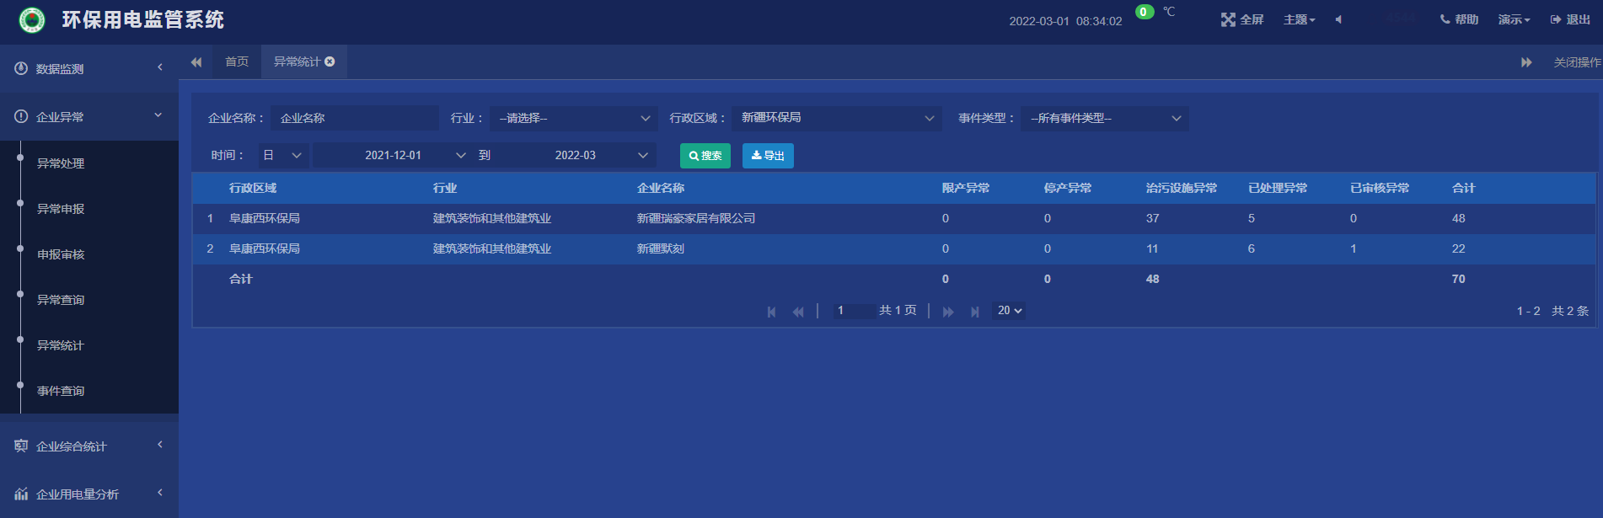Screen dimensions: 1603x518
Task: Collapse the 企业异常 sidebar section
Action: (88, 116)
